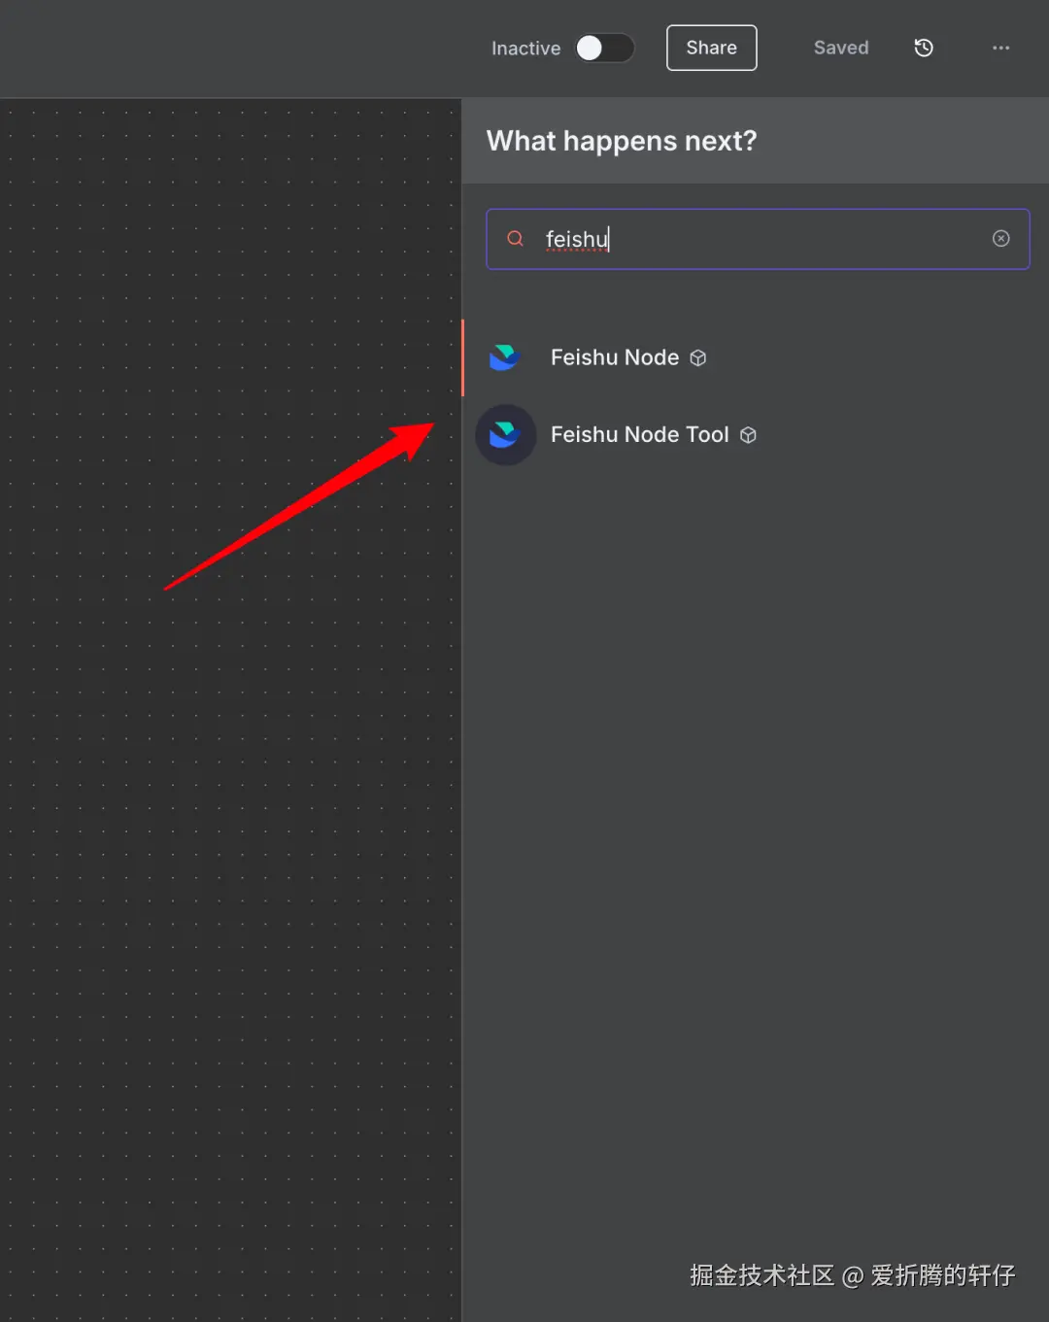1049x1322 pixels.
Task: Toggle the Inactive workflow switch
Action: tap(604, 49)
